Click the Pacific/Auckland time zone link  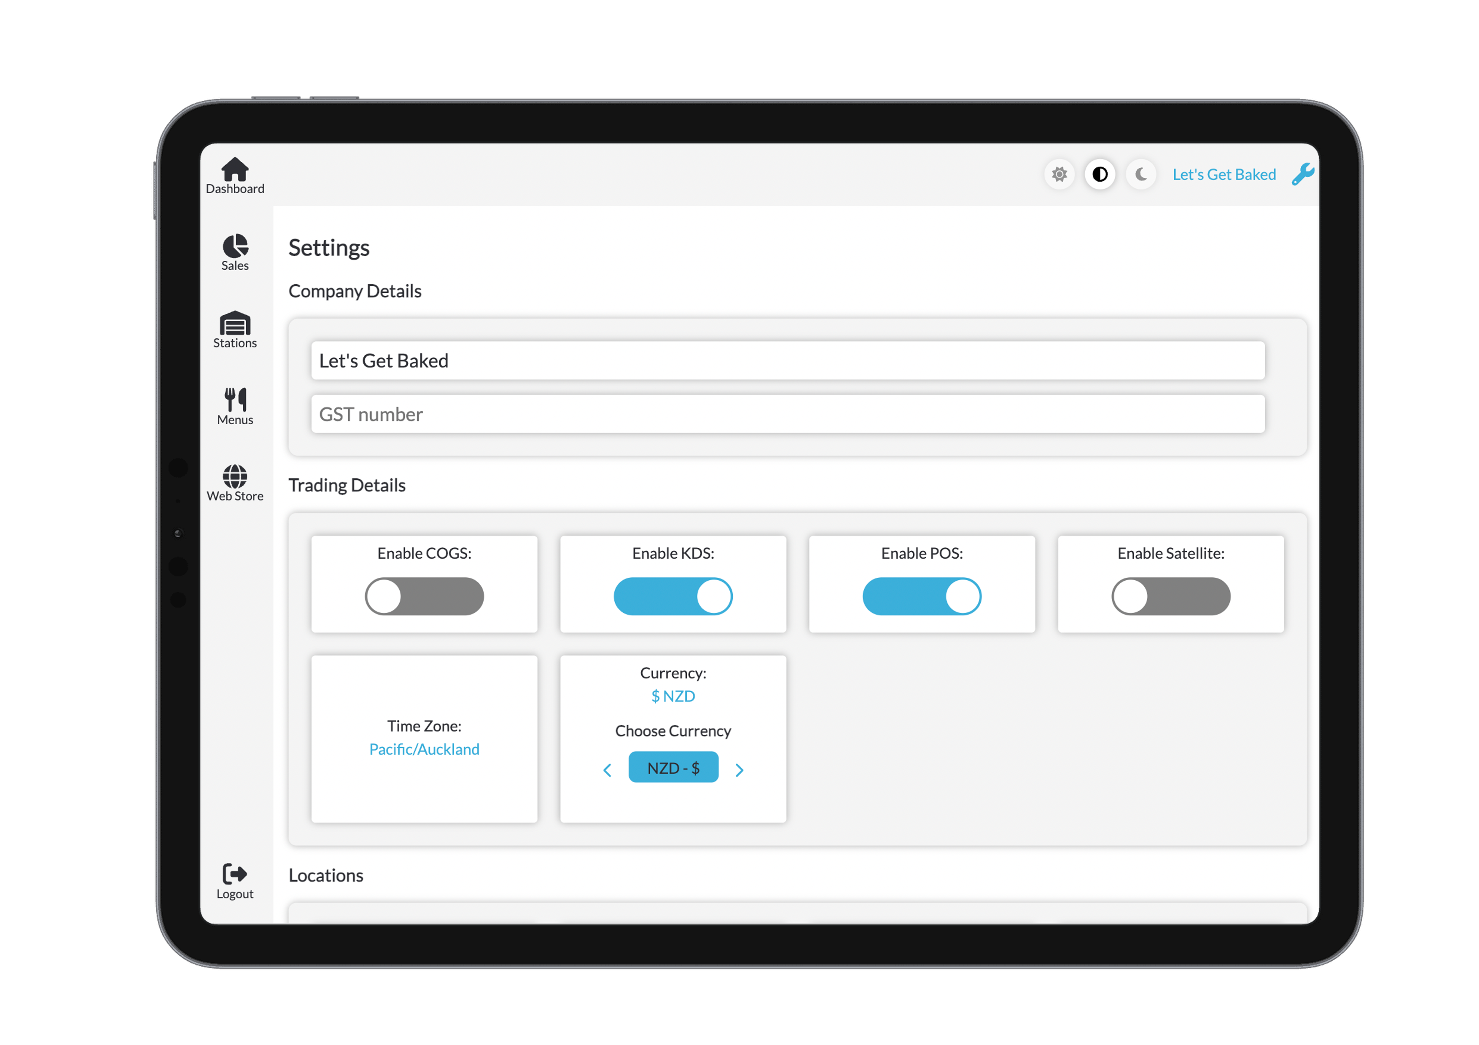coord(424,749)
